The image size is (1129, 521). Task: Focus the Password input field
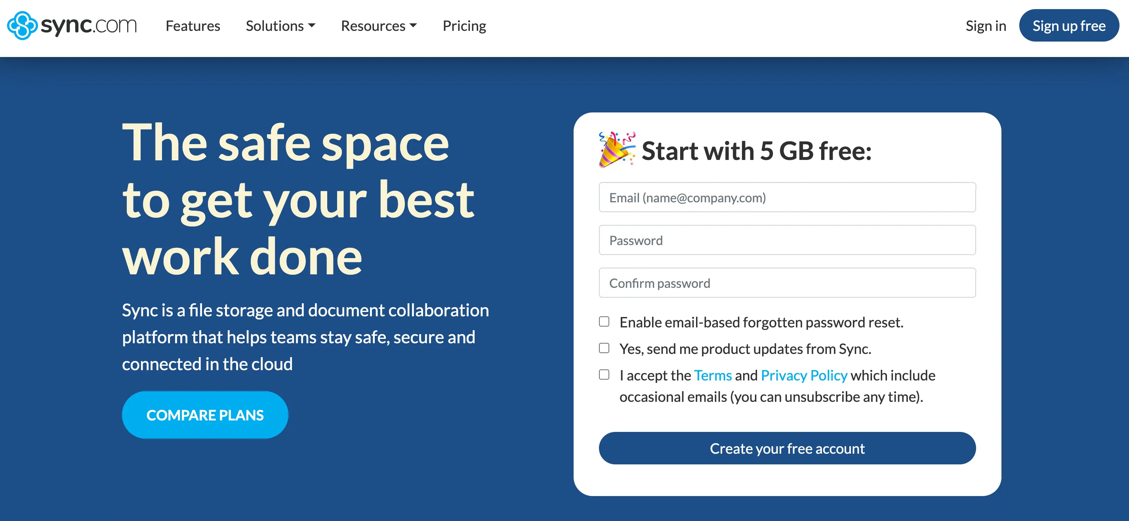coord(787,240)
